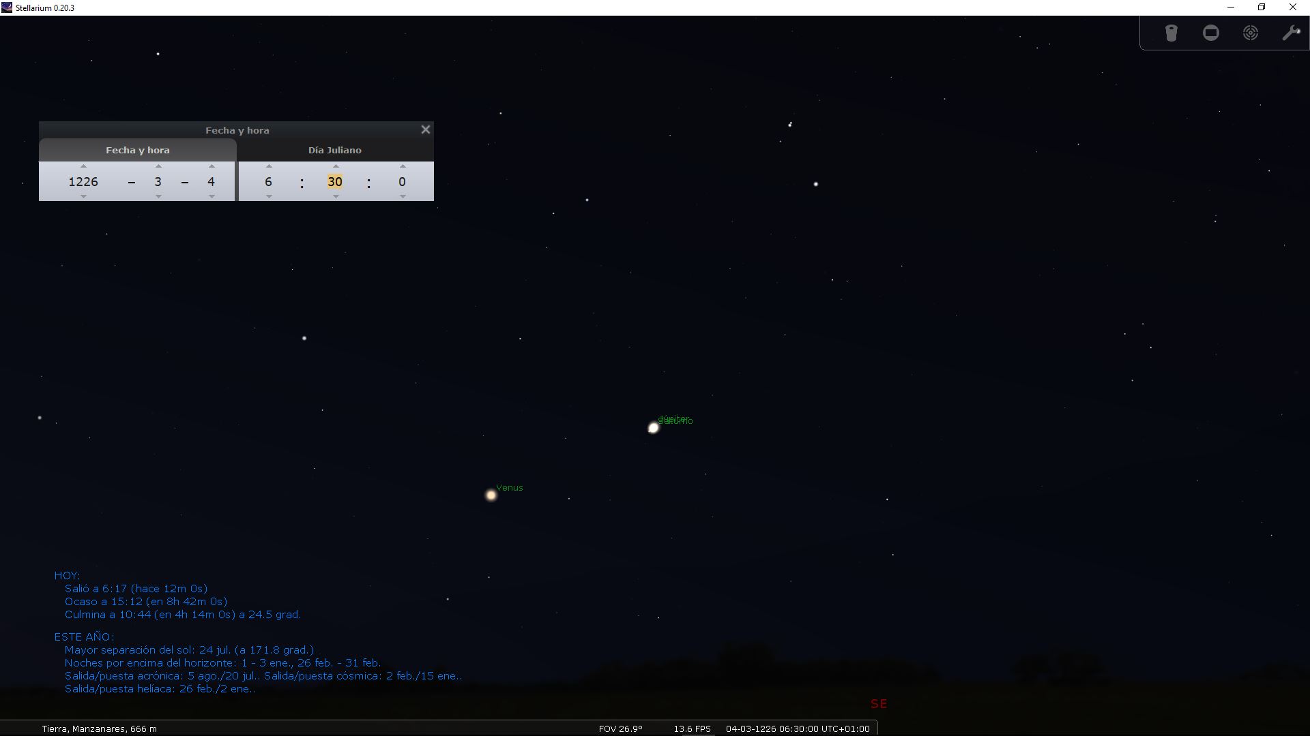The height and width of the screenshot is (736, 1310).
Task: Toggle the Telrad sight icon
Action: click(x=1250, y=33)
